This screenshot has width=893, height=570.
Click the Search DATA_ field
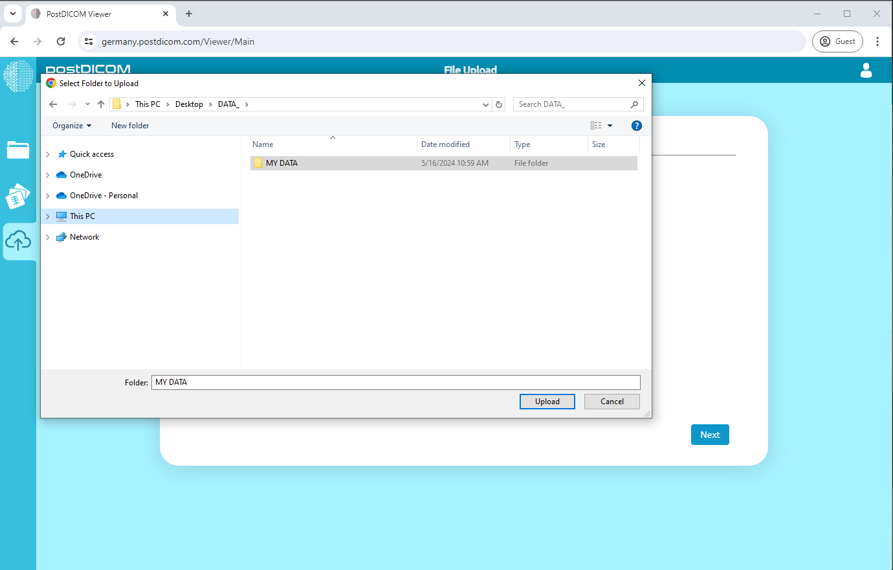pos(572,104)
